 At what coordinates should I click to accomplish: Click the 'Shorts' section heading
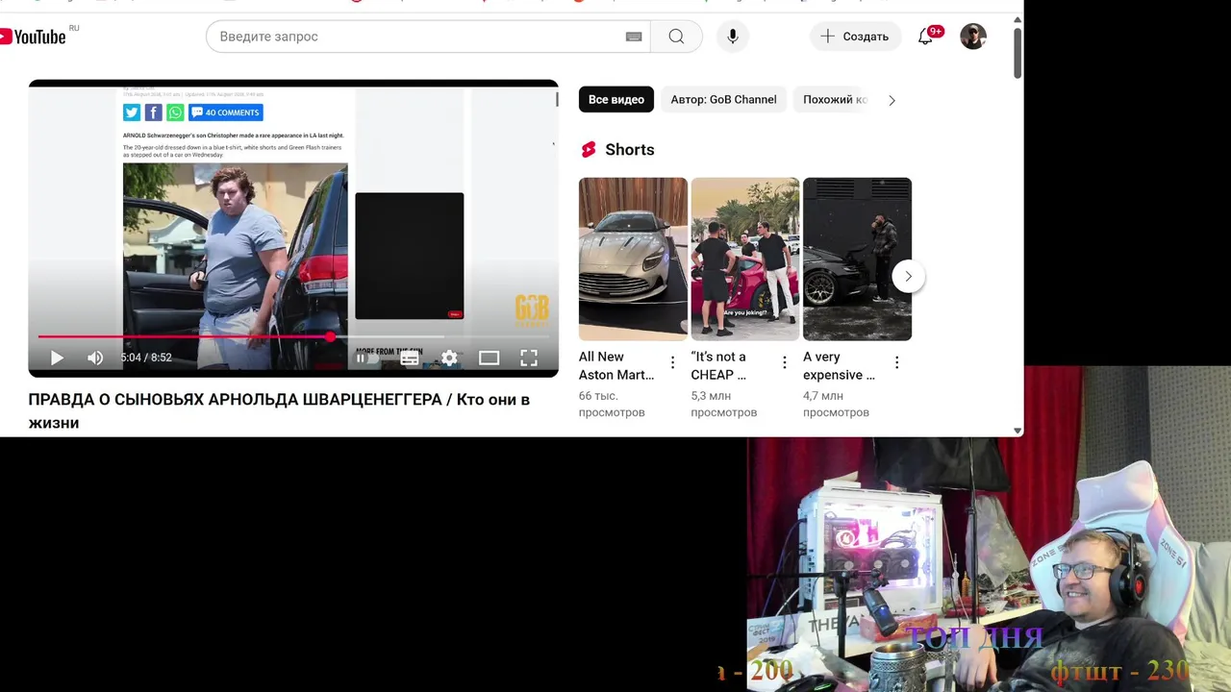tap(630, 150)
